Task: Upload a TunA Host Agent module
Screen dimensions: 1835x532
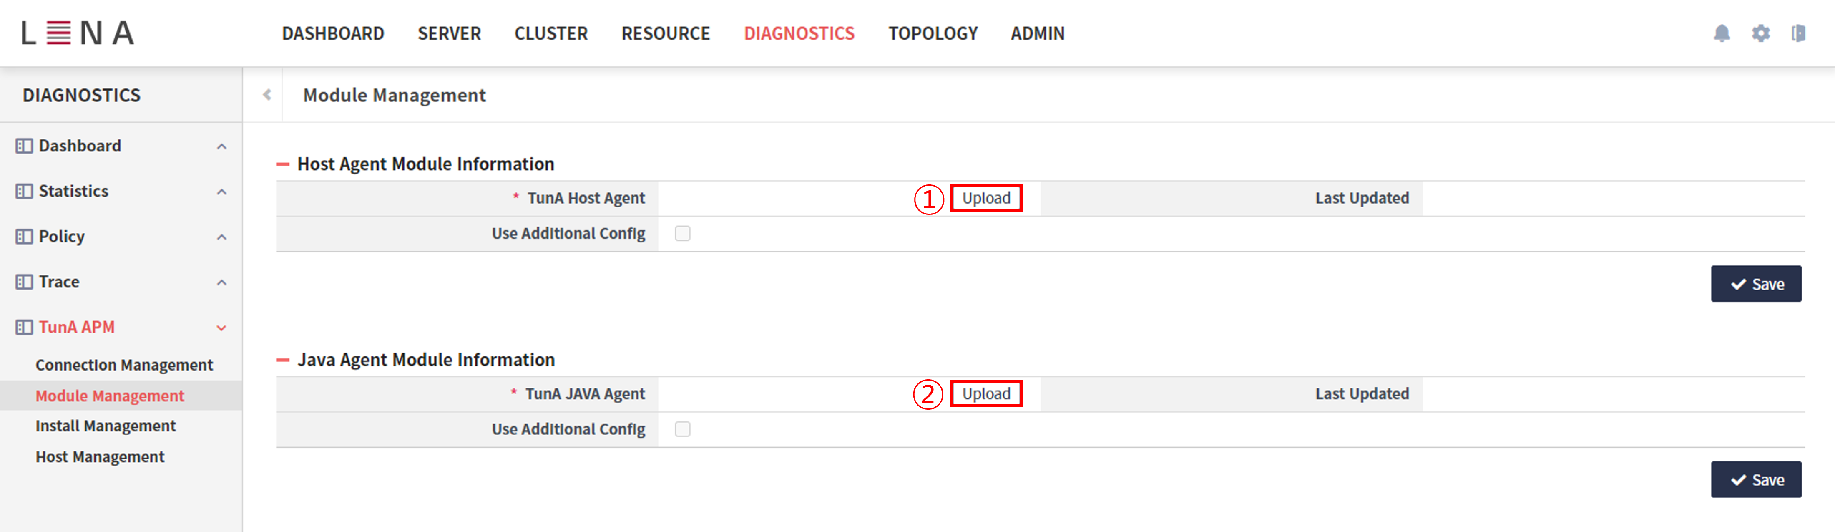Action: click(x=986, y=198)
